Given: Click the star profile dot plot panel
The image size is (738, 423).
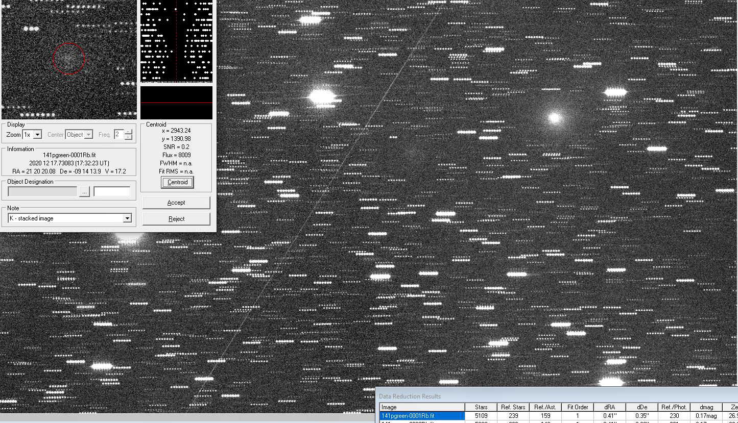Looking at the screenshot, I should tap(176, 41).
